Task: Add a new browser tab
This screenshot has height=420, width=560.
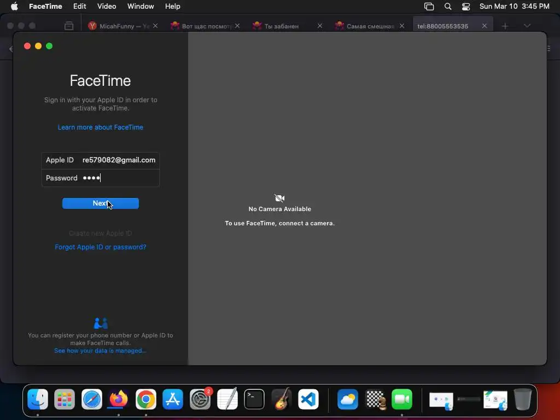Action: [505, 26]
